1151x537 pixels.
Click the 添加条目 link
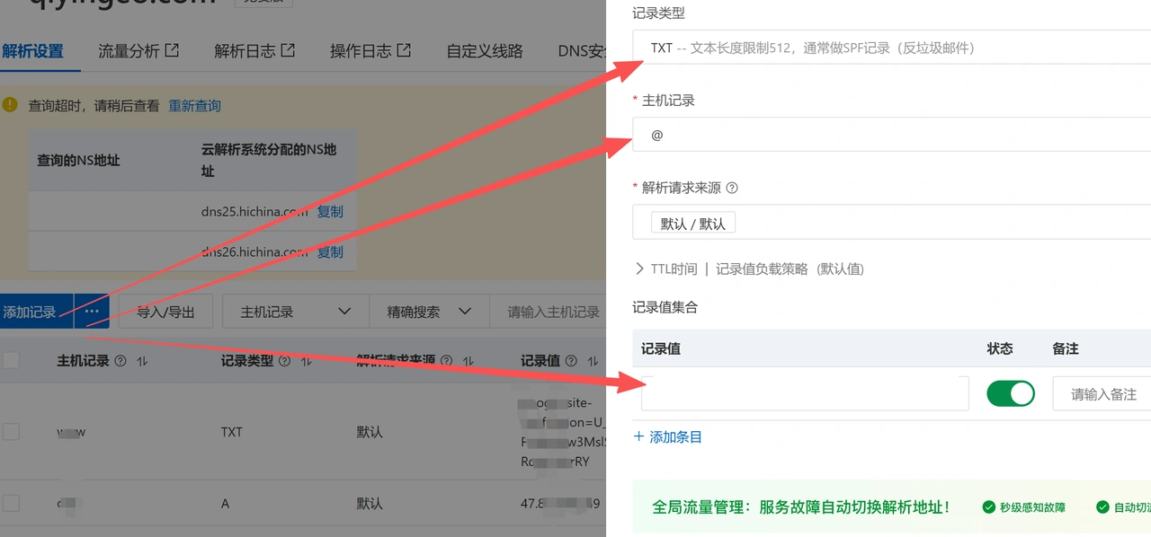coord(668,436)
